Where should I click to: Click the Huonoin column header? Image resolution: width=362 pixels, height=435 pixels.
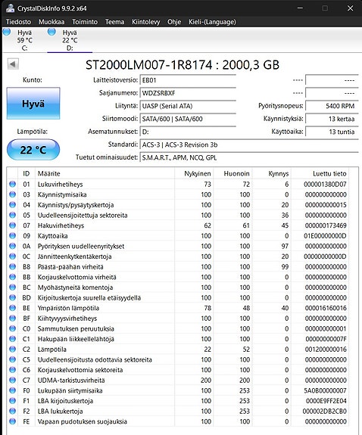(x=232, y=173)
